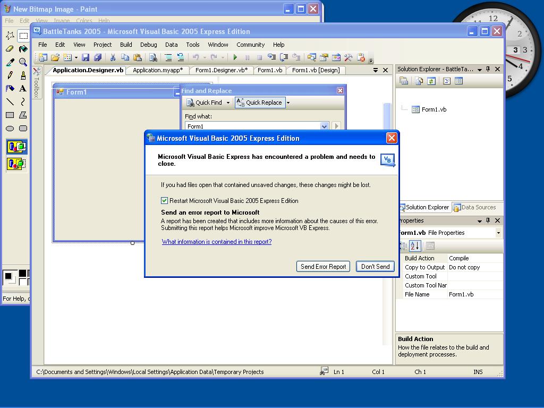Open the Debug menu

click(149, 45)
